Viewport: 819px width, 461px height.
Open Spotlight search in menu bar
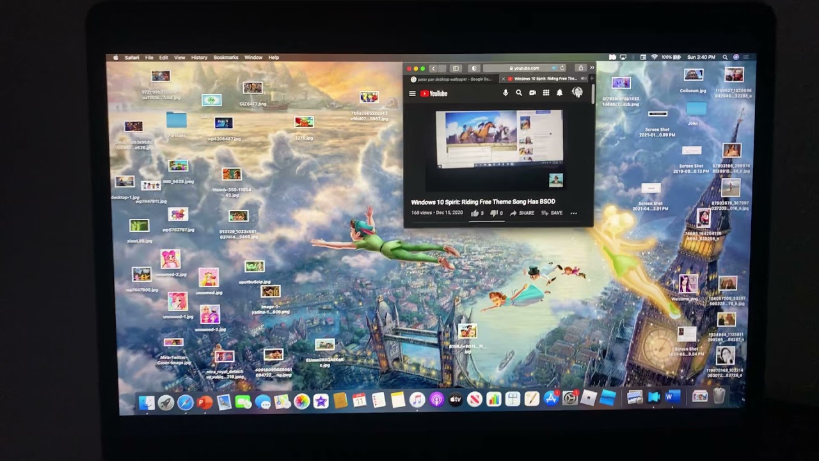point(725,57)
